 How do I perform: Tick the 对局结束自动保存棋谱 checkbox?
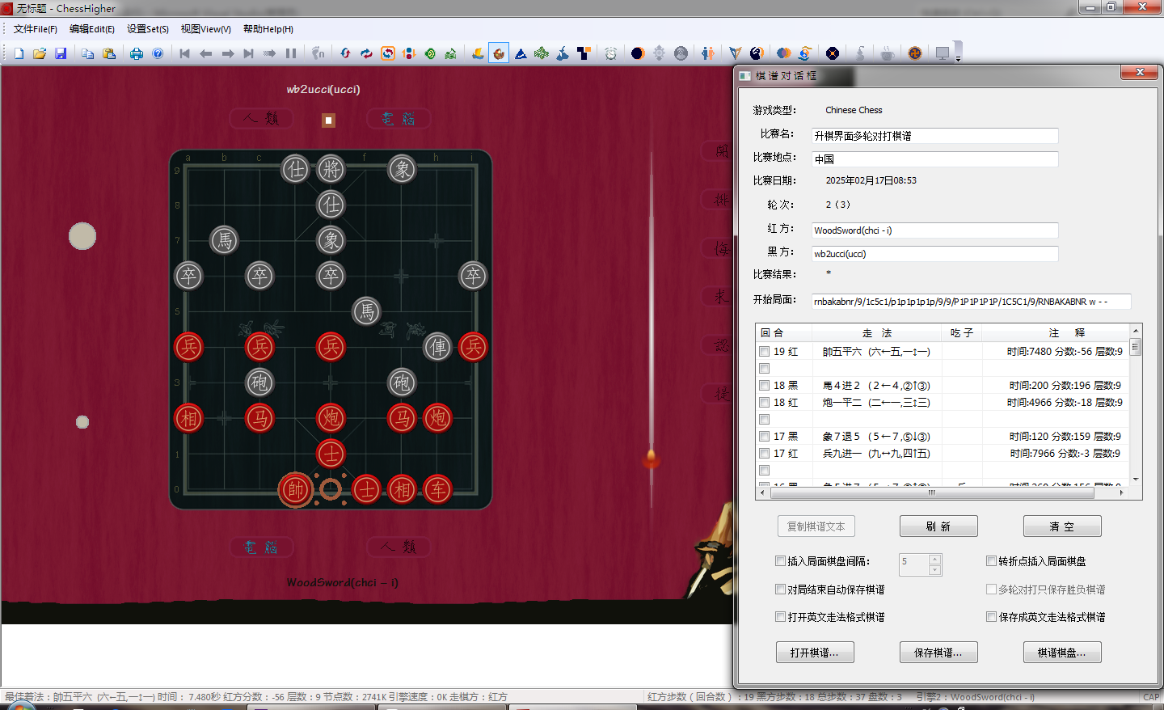[780, 589]
